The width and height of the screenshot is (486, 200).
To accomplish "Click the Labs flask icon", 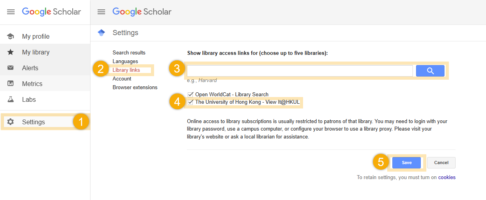I will pyautogui.click(x=11, y=99).
